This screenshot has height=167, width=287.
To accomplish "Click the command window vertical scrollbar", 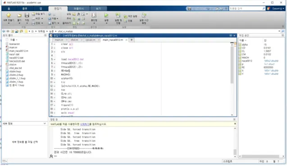I will [235, 152].
